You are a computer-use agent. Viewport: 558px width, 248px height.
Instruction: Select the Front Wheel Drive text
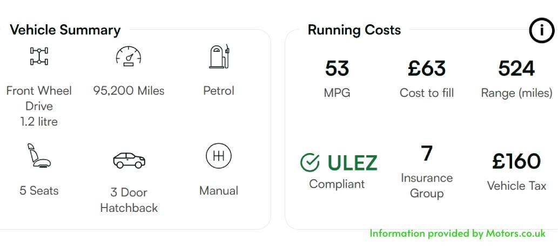[x=39, y=99]
